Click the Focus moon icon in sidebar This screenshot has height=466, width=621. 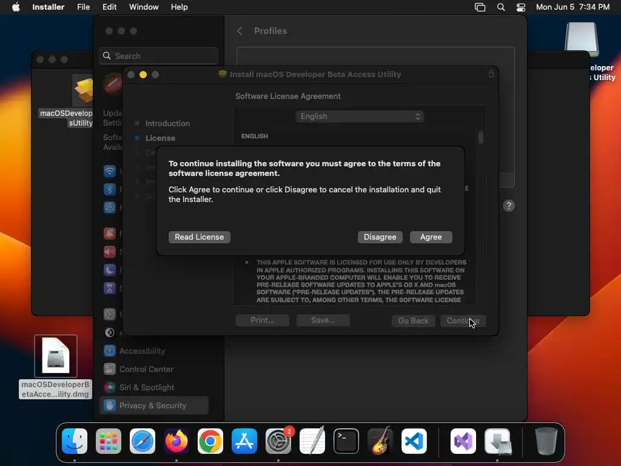pos(110,270)
